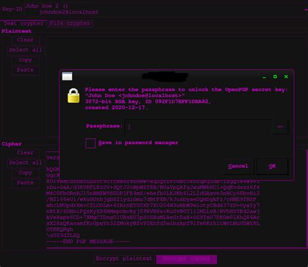The height and width of the screenshot is (267, 308).
Task: Focus the Passphrase input field
Action: [199, 127]
